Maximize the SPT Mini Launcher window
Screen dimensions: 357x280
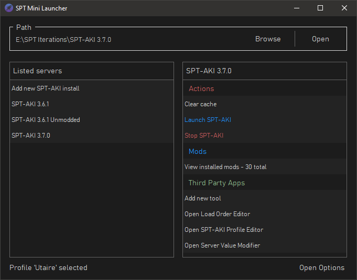point(320,8)
